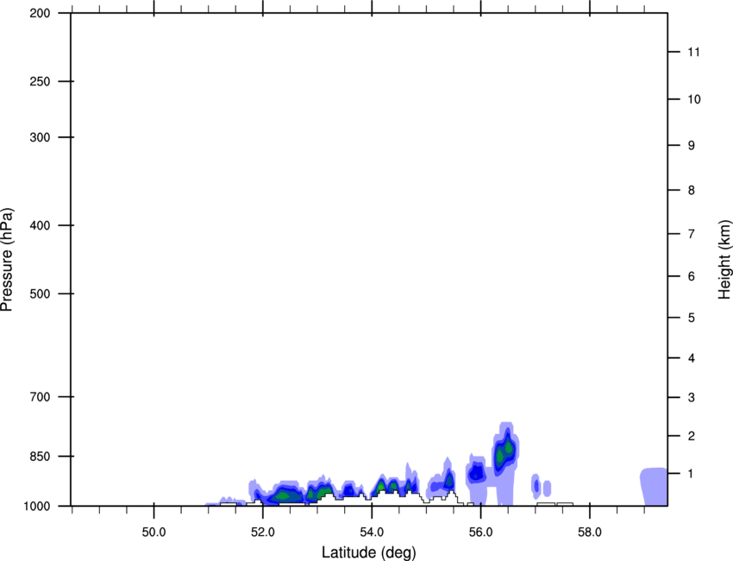Click the light-blue blob at the right edge near 59
Image resolution: width=733 pixels, height=561 pixels.
(654, 487)
